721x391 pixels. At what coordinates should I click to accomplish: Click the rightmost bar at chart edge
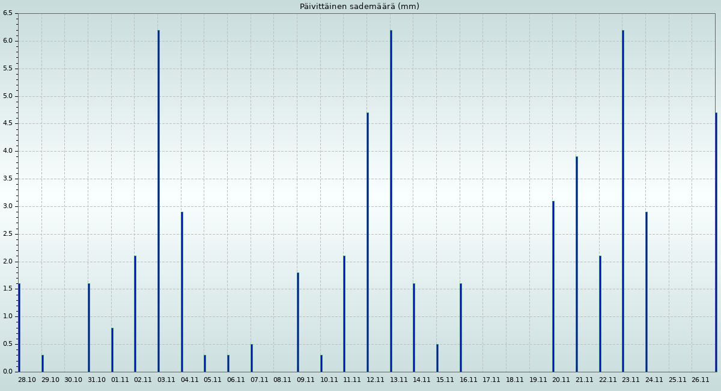click(x=716, y=242)
